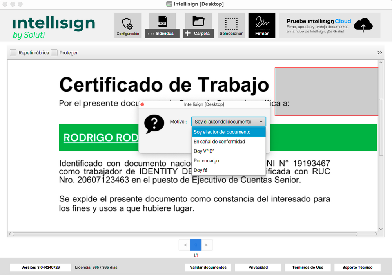Click the Individual PDF document icon

click(x=162, y=22)
